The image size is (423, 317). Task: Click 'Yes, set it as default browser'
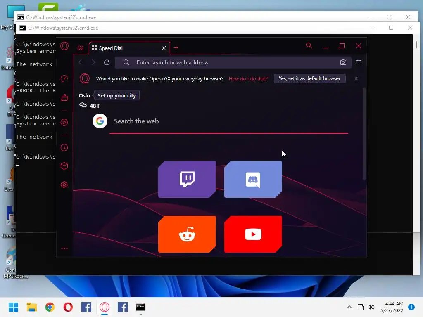coord(309,78)
